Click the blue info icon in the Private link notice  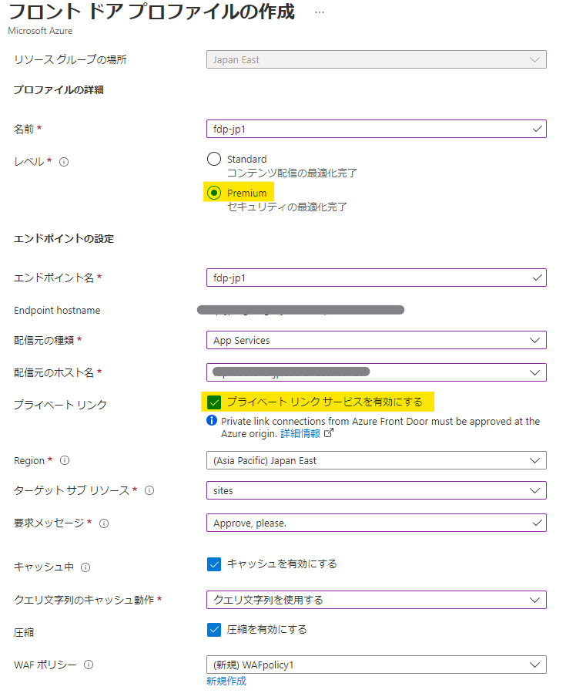tap(212, 422)
